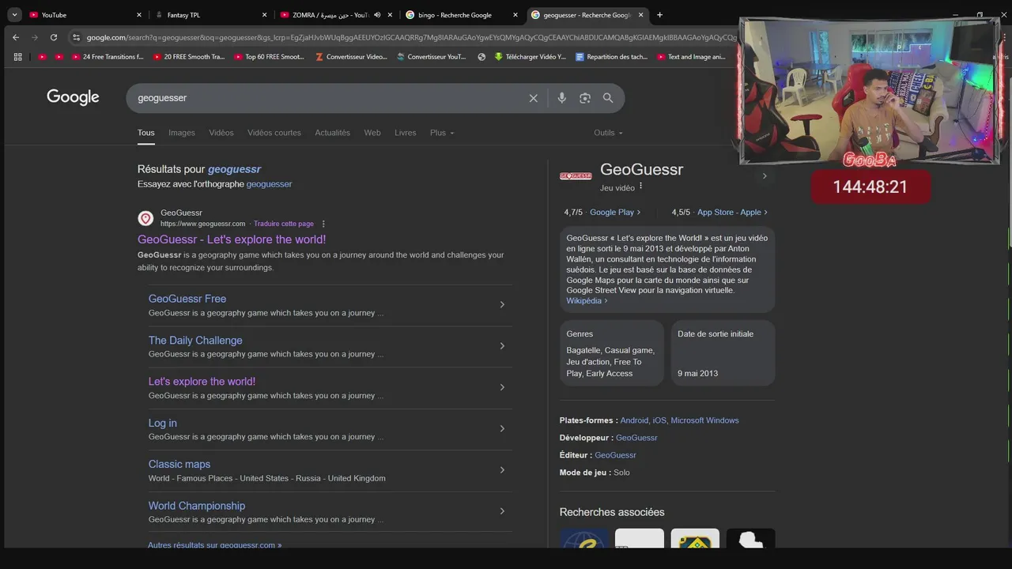Open the GeoGuessr Free sitelink

[x=187, y=299]
